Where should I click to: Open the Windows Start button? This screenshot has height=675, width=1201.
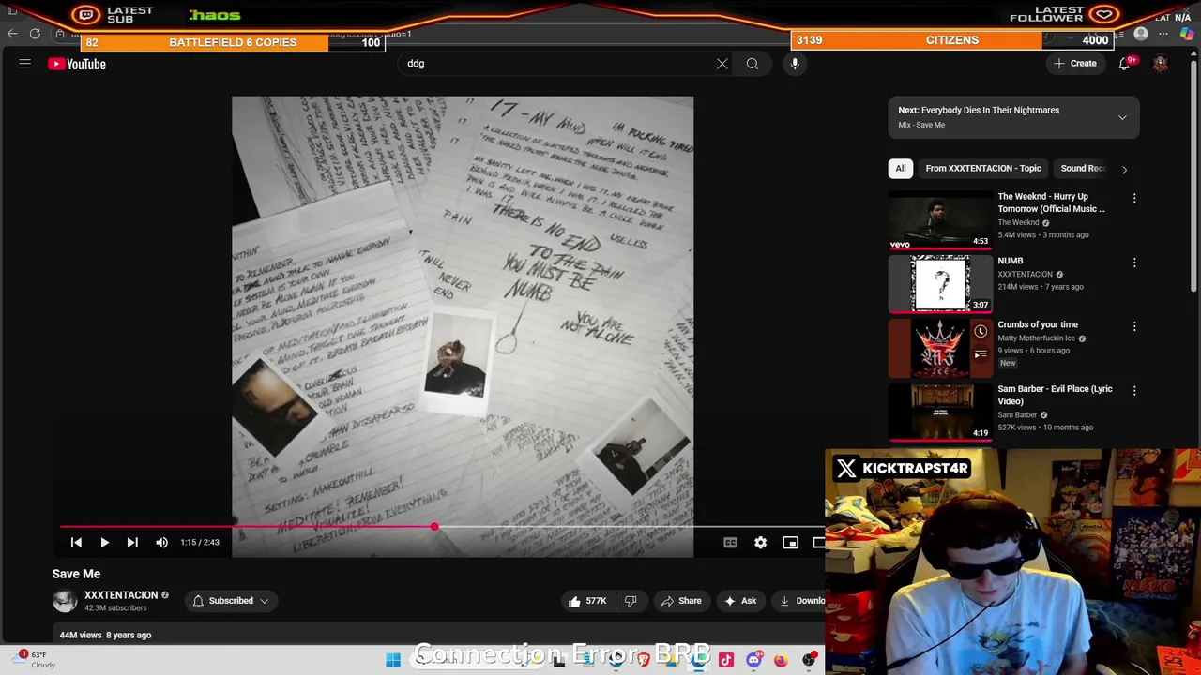click(393, 660)
